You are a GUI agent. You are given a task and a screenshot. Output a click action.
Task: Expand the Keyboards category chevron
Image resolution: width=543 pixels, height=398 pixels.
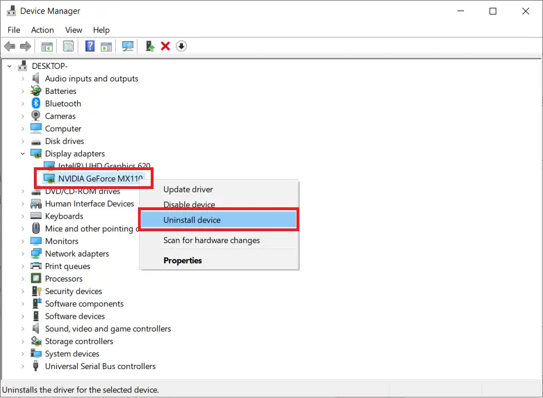click(x=23, y=216)
